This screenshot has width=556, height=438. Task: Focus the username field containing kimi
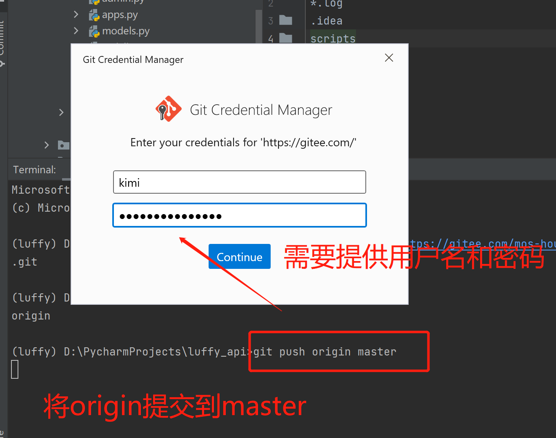(240, 182)
